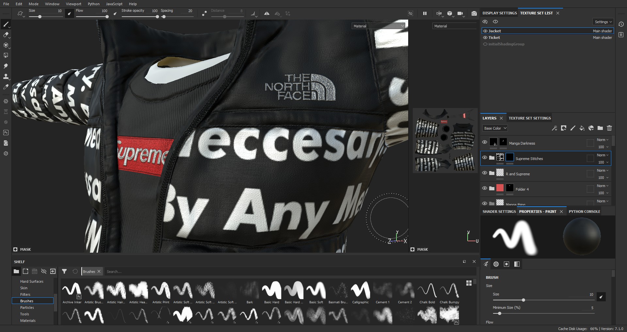Select the Material Picker eyedropper
Viewport: 627px width, 332px height.
pyautogui.click(x=6, y=87)
